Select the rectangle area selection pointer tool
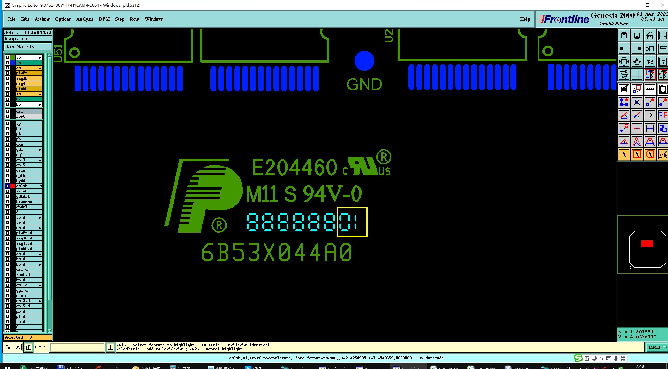Viewport: 668px width, 369px height. (637, 154)
